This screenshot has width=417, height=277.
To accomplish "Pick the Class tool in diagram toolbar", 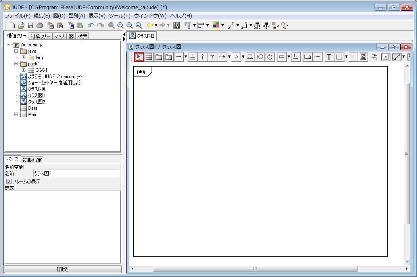I will pos(149,57).
